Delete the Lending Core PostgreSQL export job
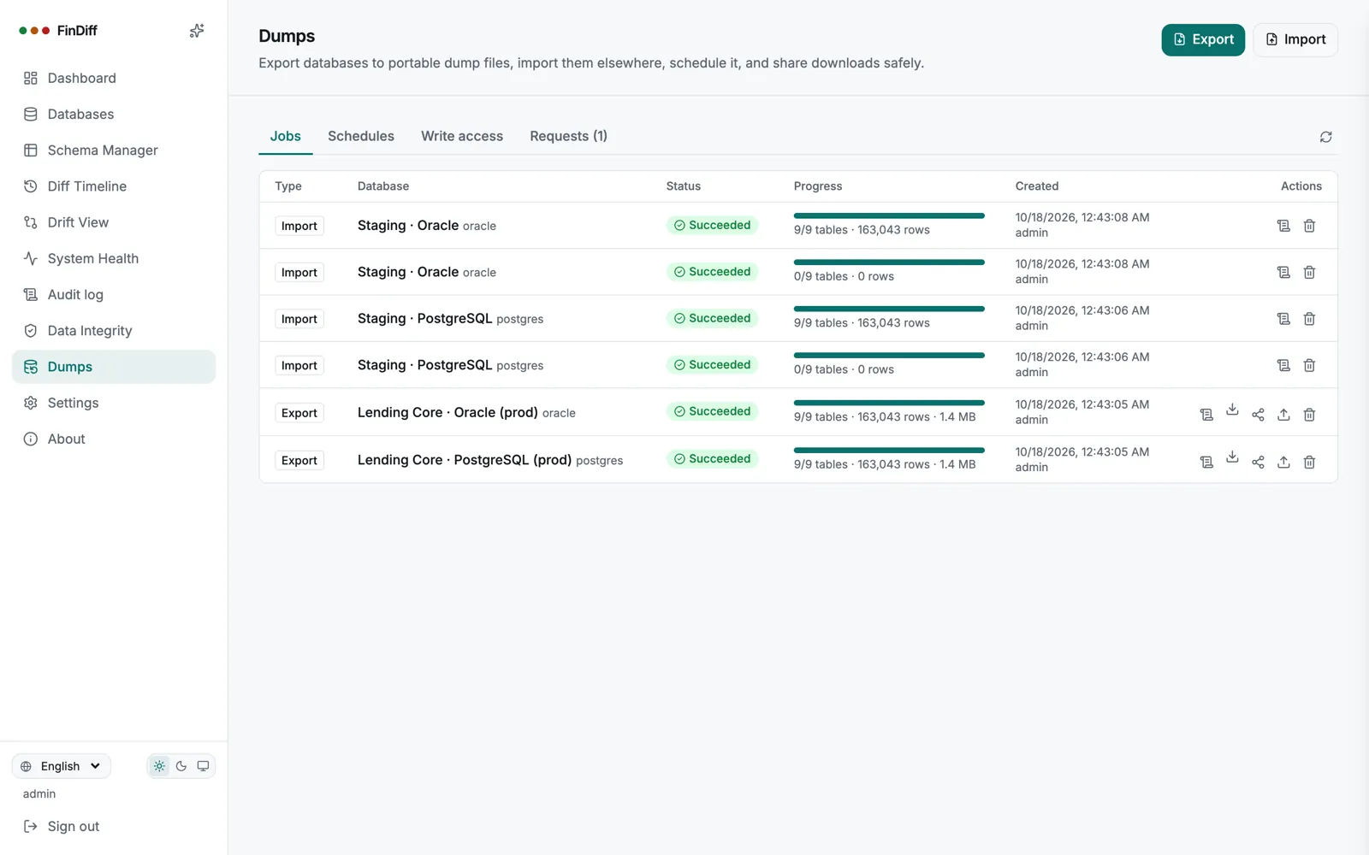 (x=1309, y=463)
